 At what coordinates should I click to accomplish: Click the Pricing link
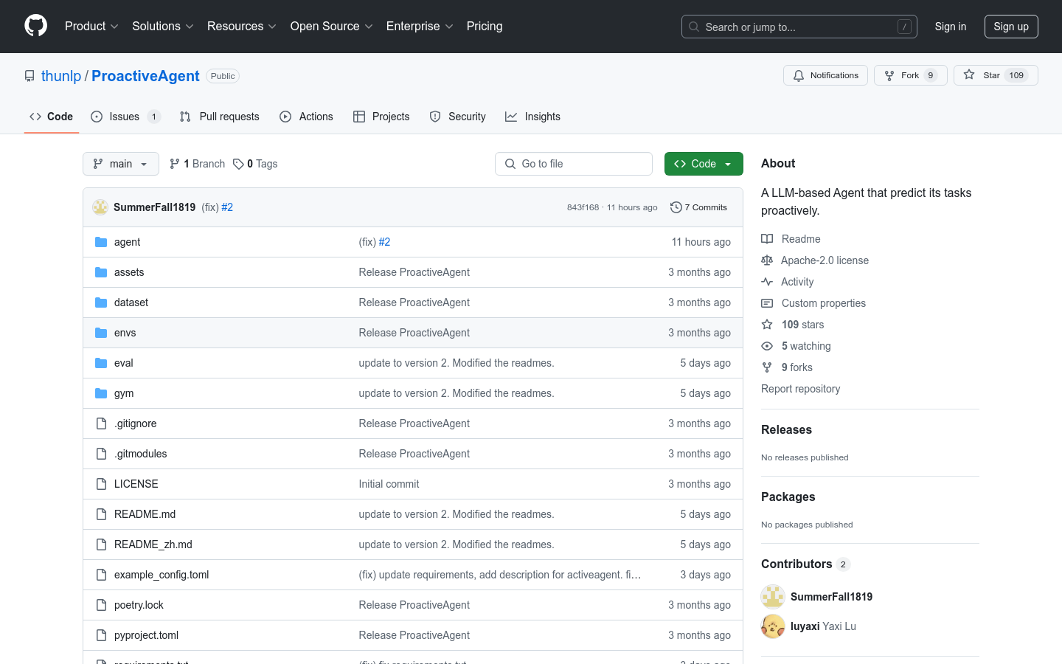[x=485, y=27]
